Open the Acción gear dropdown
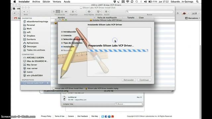This screenshot has width=212, height=119. [x=107, y=12]
